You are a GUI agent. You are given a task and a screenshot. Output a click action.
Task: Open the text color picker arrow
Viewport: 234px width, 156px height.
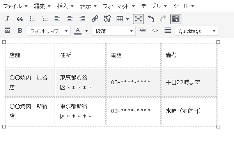click(x=86, y=31)
